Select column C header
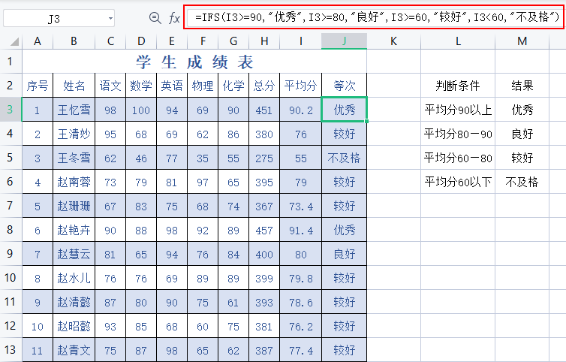The image size is (566, 362). pos(110,41)
